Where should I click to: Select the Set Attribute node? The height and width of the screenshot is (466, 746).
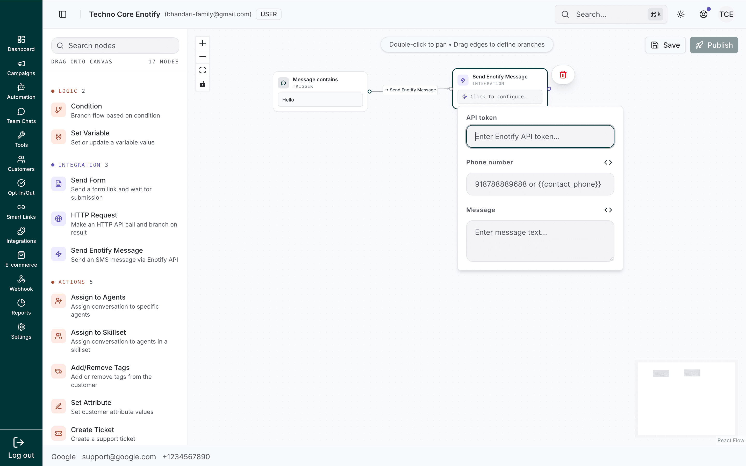click(x=115, y=407)
